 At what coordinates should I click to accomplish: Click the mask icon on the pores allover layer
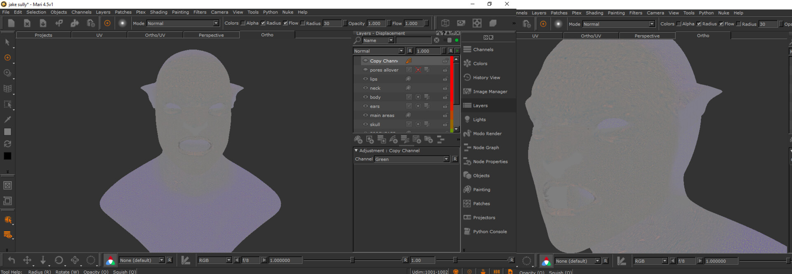418,70
